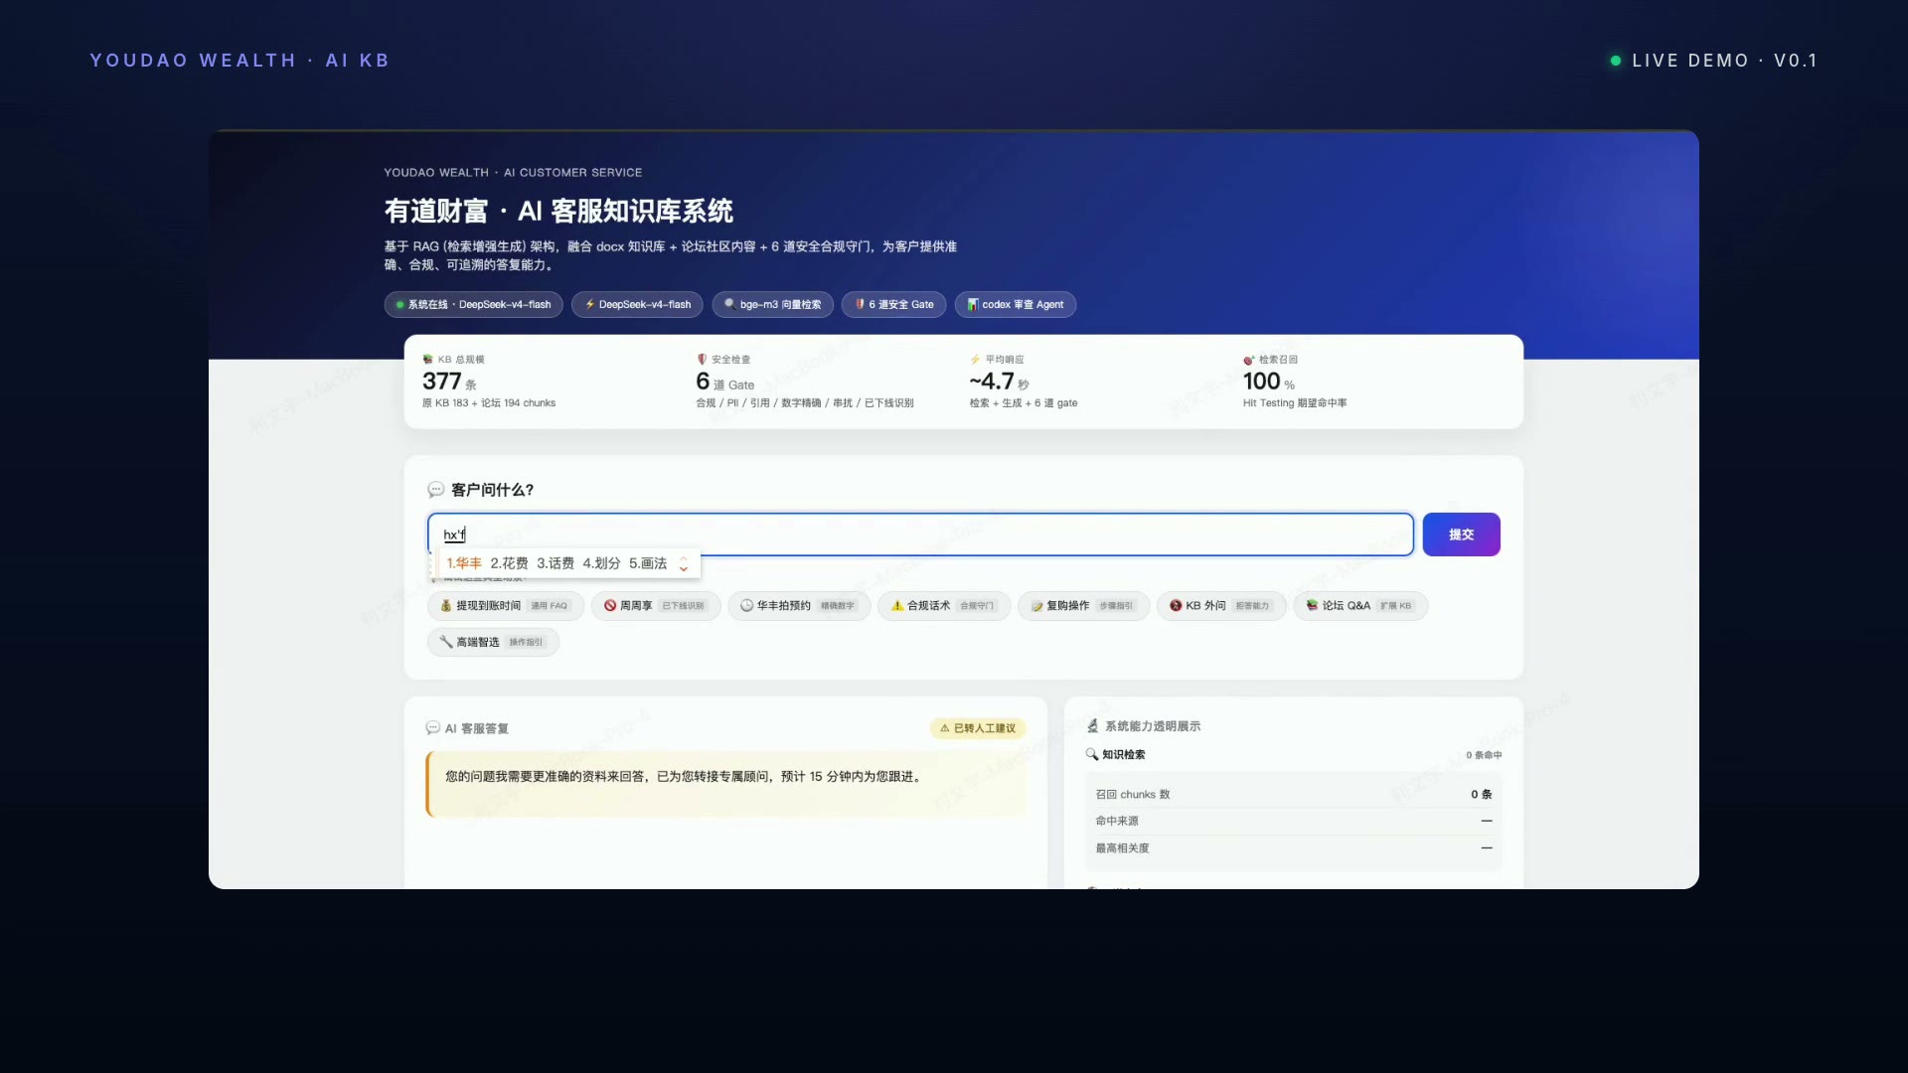Click the 有道财富 · AI 客服知识库系统 heading

point(558,212)
